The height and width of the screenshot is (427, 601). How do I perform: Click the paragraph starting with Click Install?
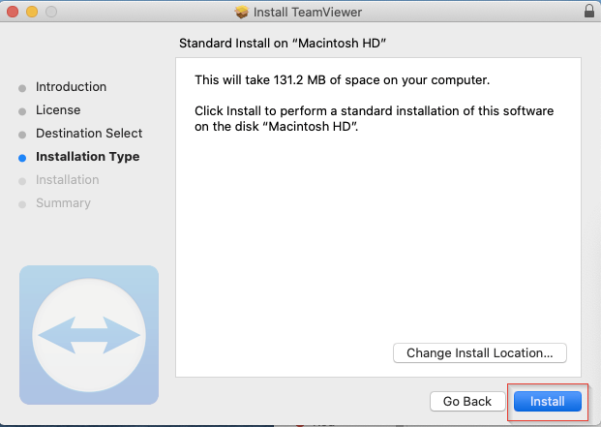[x=374, y=119]
